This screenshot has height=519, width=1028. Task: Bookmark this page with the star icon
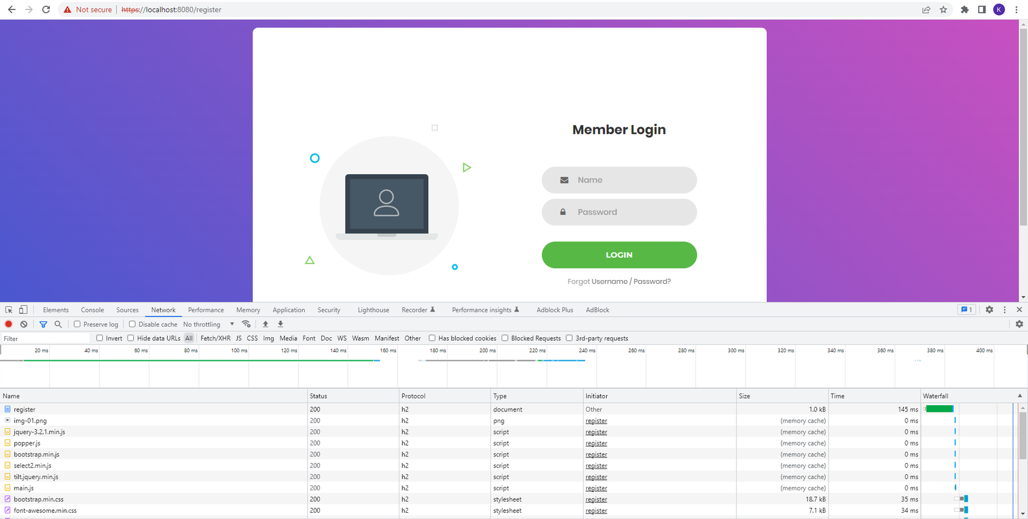[x=943, y=9]
